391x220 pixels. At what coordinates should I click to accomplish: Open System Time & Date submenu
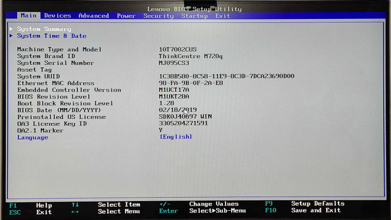52,36
